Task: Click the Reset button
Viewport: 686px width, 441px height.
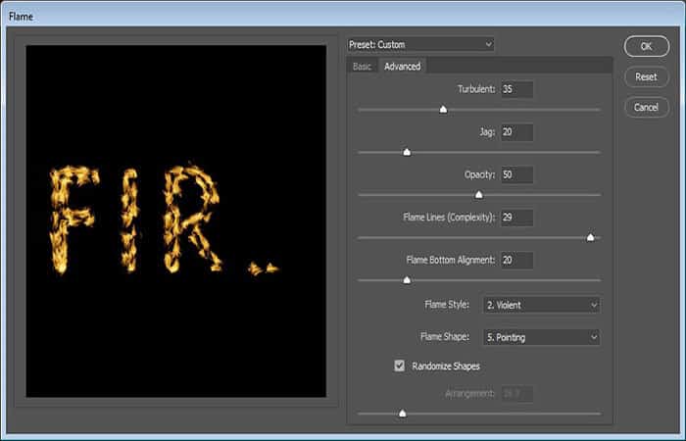Action: tap(646, 77)
